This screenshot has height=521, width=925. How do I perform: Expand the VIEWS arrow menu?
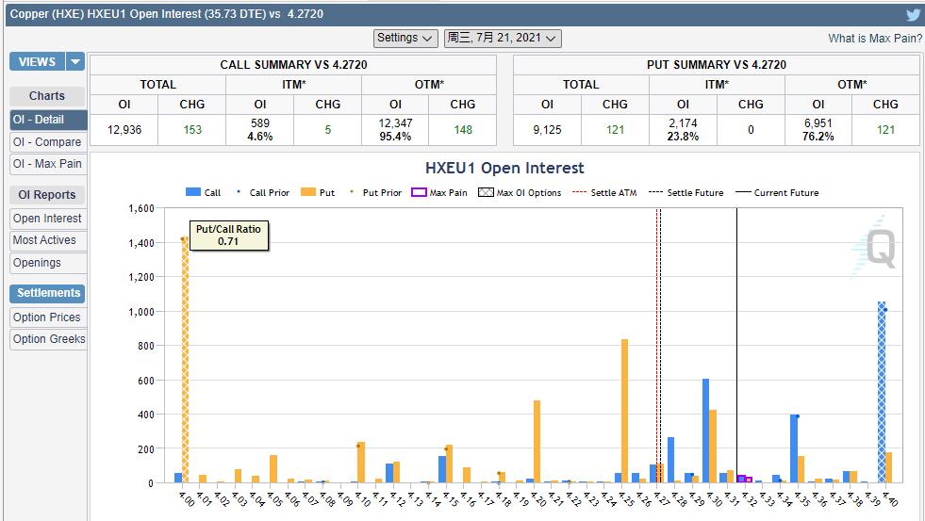pos(75,62)
